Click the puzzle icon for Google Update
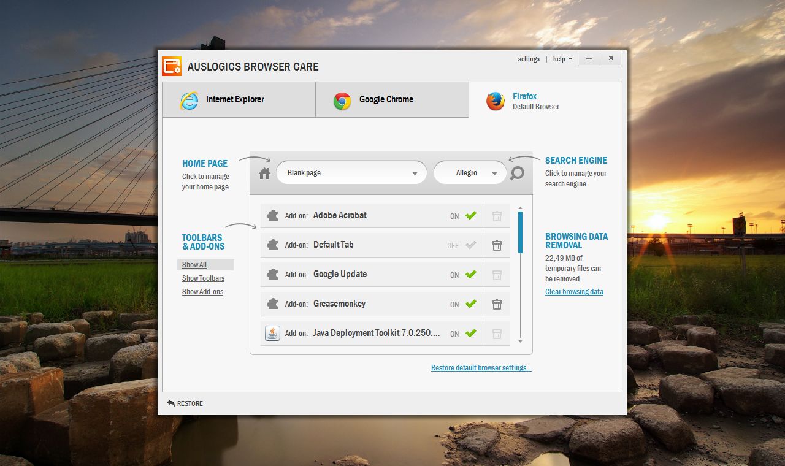The width and height of the screenshot is (785, 466). pyautogui.click(x=272, y=275)
